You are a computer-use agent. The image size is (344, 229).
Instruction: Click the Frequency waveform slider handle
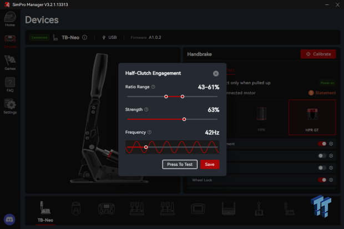pos(146,147)
